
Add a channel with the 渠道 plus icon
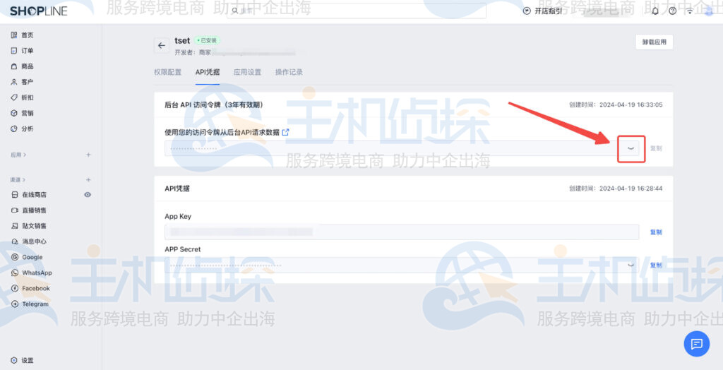tap(88, 180)
